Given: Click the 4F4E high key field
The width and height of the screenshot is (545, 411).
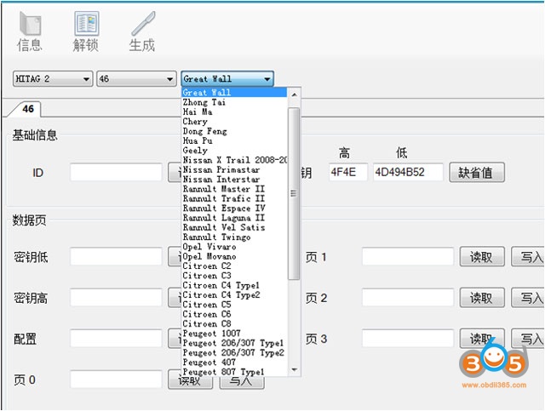Looking at the screenshot, I should click(x=347, y=173).
